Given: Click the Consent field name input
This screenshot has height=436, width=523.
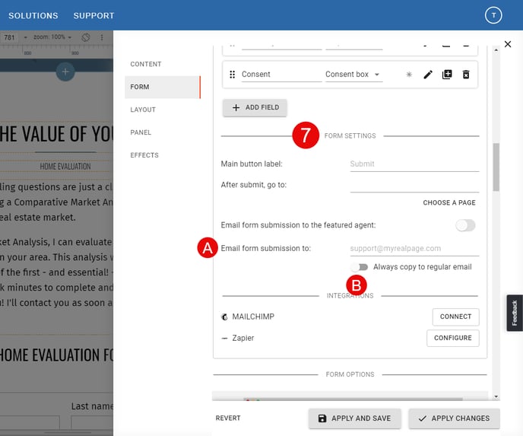Looking at the screenshot, I should [x=281, y=75].
